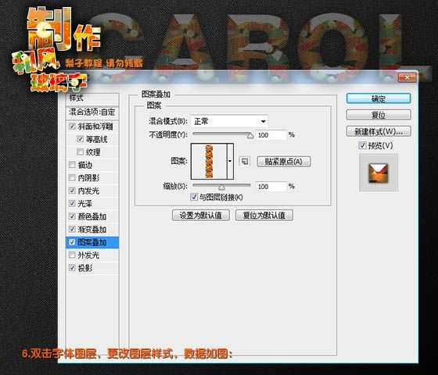
Task: Open the 混合模式 blend mode dropdown
Action: click(229, 121)
